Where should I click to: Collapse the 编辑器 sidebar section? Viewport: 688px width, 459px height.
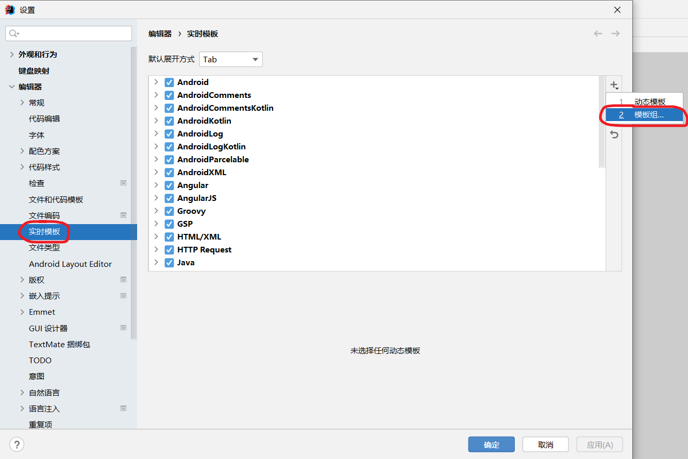pos(12,87)
